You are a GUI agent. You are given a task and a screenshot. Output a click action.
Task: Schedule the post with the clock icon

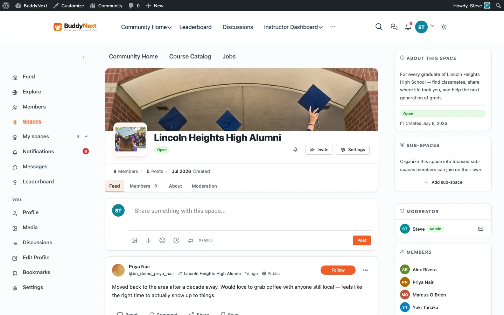(x=176, y=240)
